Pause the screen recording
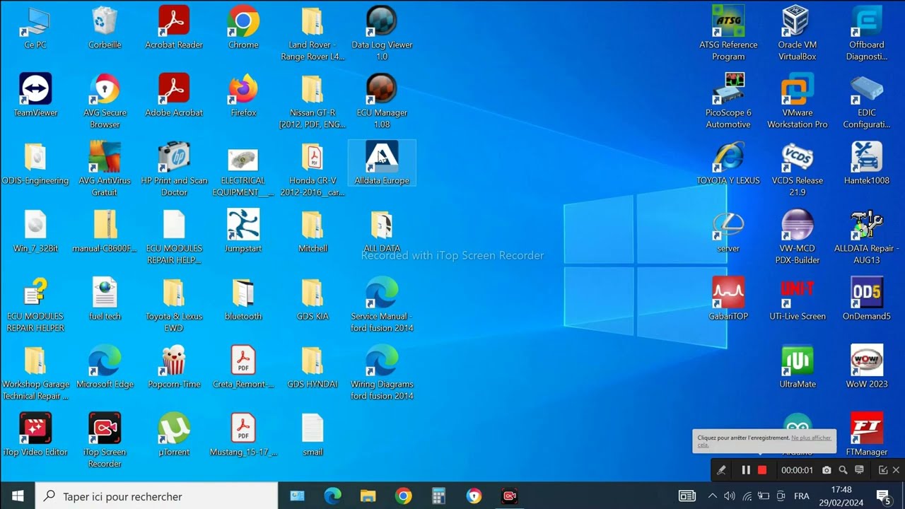Image resolution: width=905 pixels, height=509 pixels. (x=746, y=470)
